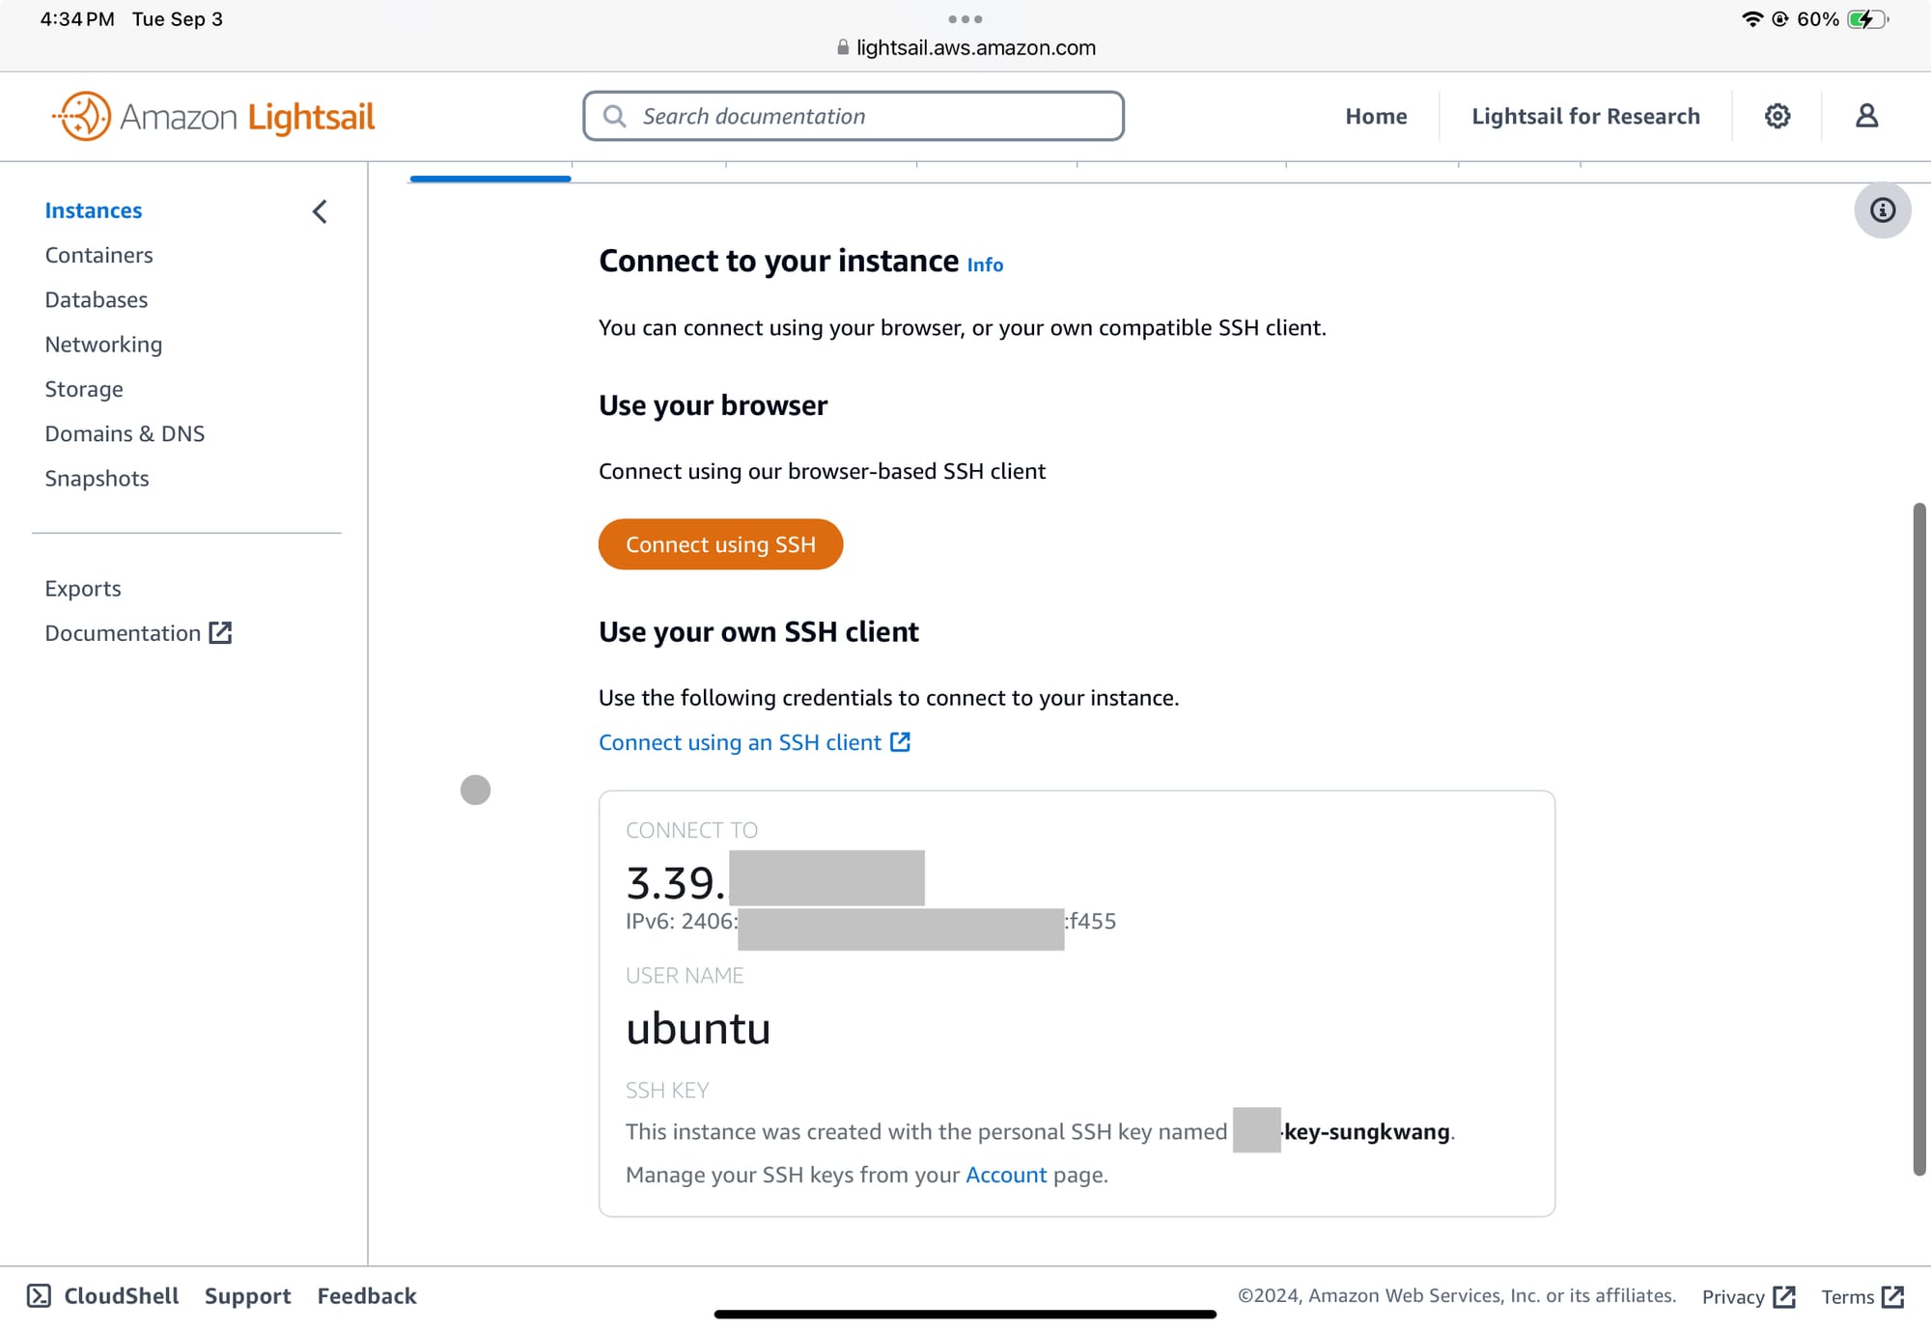Open the info panel circle icon
1931x1331 pixels.
1882,210
